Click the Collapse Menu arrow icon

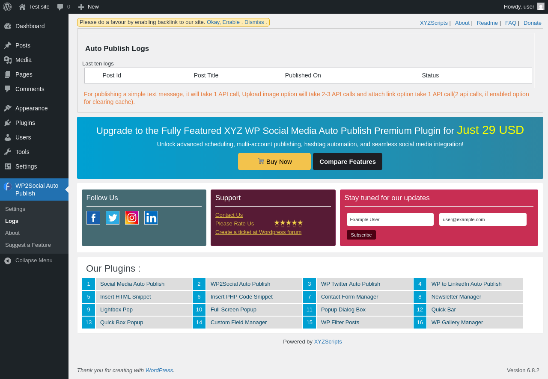coord(8,261)
